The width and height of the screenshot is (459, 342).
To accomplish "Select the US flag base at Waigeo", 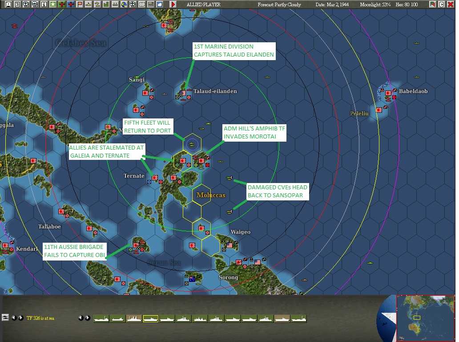I will (x=229, y=245).
